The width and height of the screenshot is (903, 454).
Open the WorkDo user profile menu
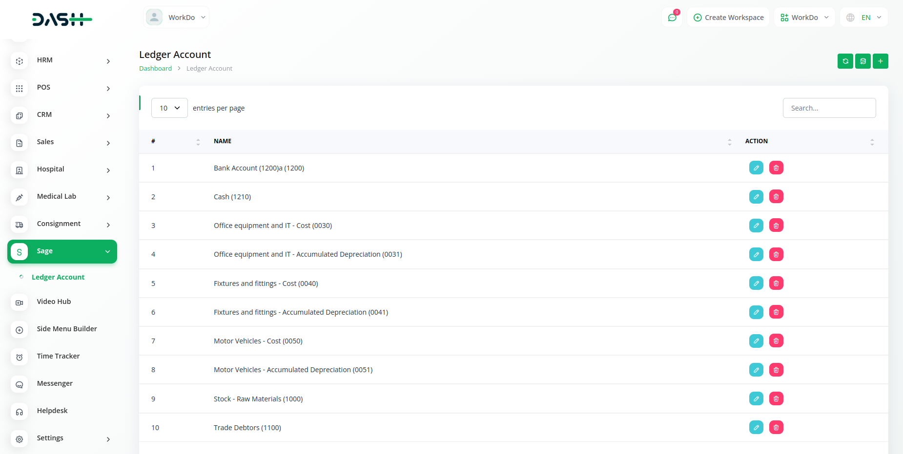176,18
